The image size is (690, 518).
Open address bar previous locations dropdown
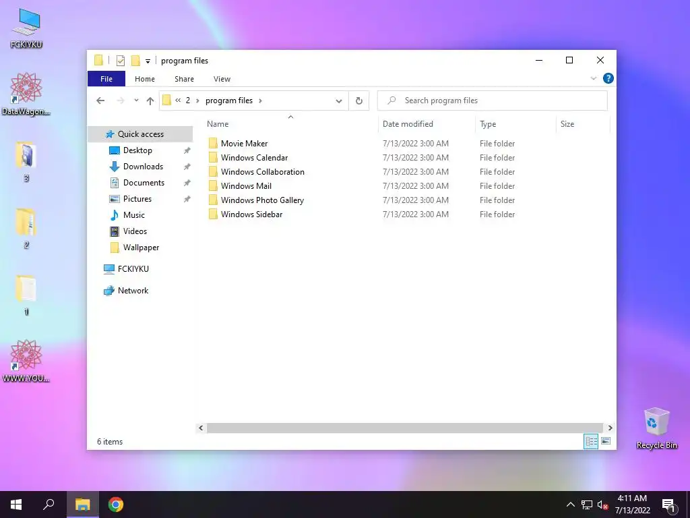[x=339, y=101]
